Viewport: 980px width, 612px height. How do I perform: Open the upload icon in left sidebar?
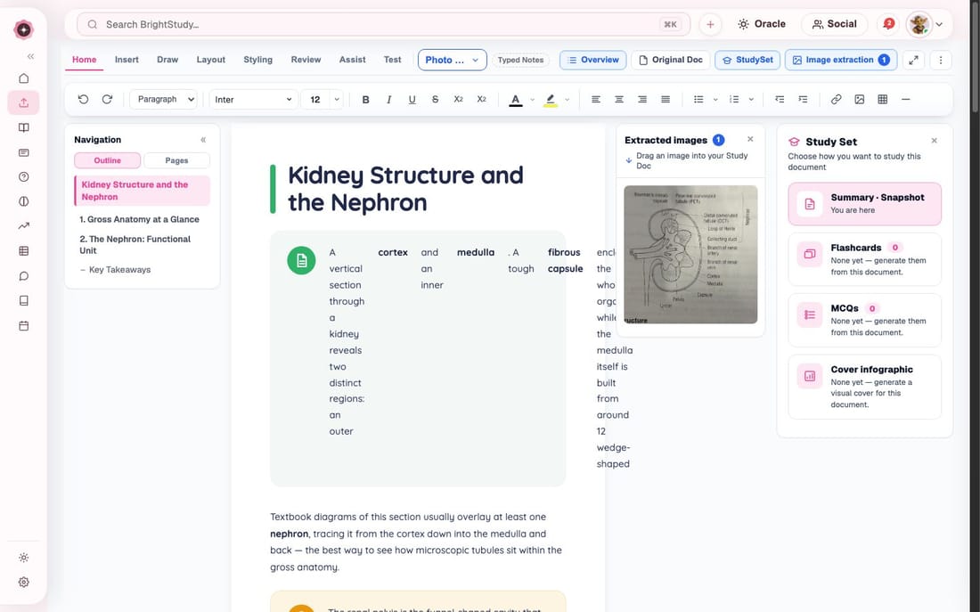coord(24,102)
